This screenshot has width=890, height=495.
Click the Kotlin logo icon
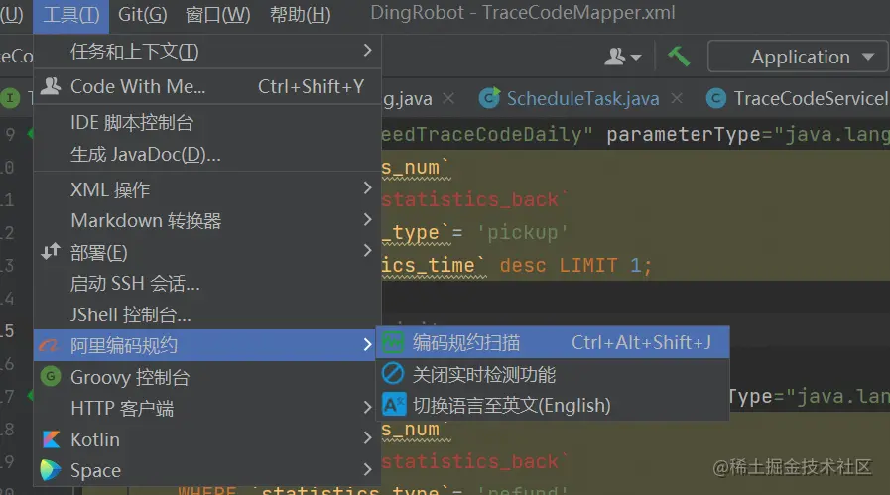[x=51, y=438]
